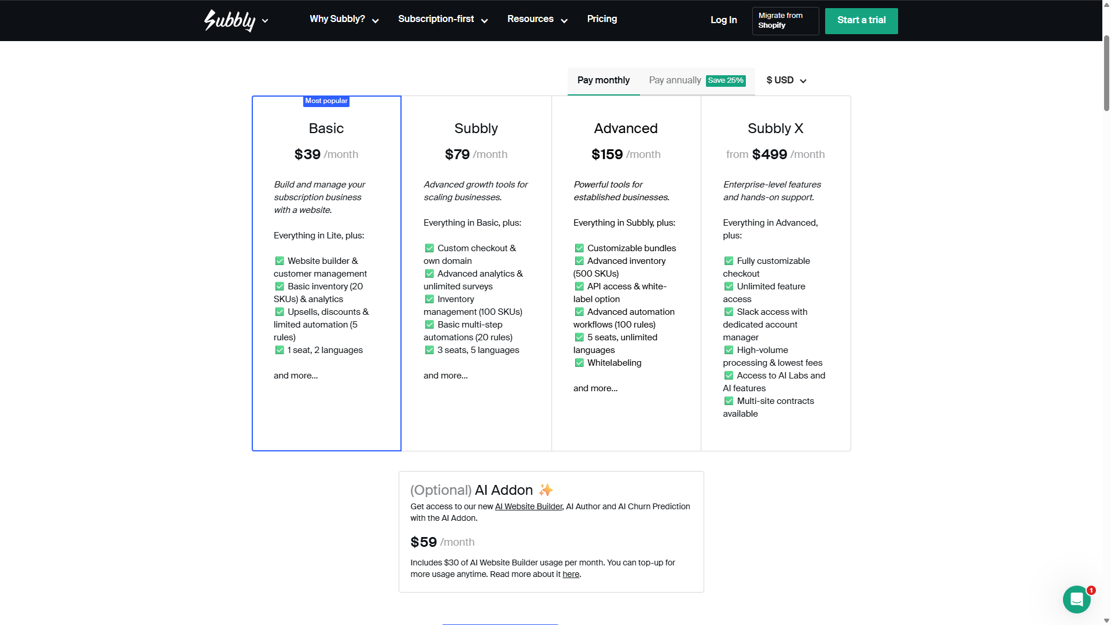
Task: Click the page vertical scrollbar thumb
Action: coord(1106,72)
